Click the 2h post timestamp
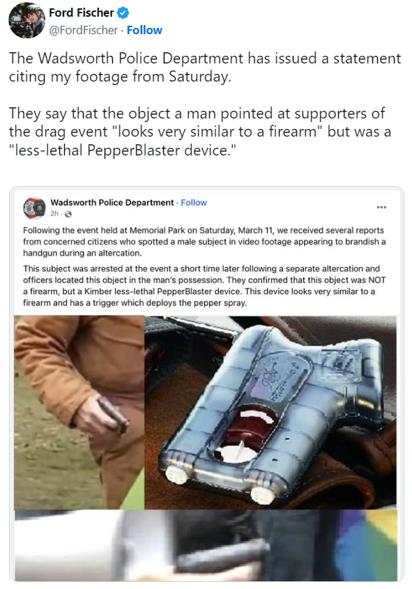Viewport: 412px width, 589px height. (54, 214)
